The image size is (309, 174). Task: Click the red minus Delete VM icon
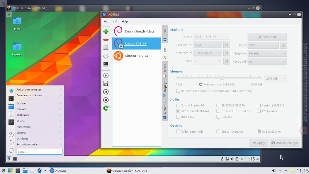106,40
